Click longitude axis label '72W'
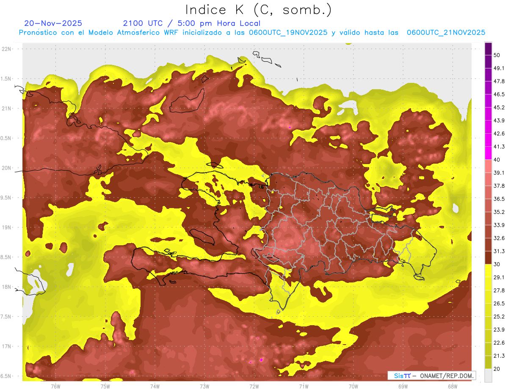The width and height of the screenshot is (508, 392). 254,387
